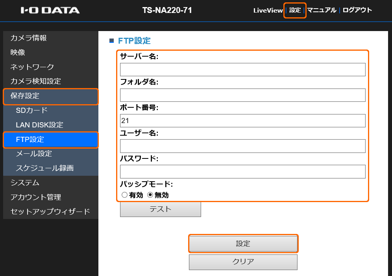The width and height of the screenshot is (392, 276).
Task: Open the スケジュール録画 submenu item
Action: pyautogui.click(x=51, y=168)
